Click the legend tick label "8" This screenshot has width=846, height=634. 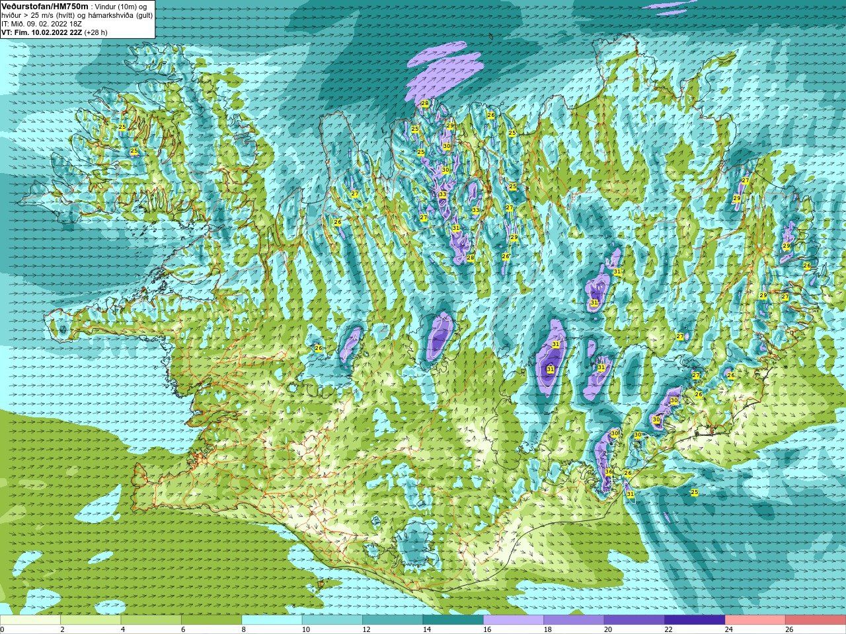244,629
